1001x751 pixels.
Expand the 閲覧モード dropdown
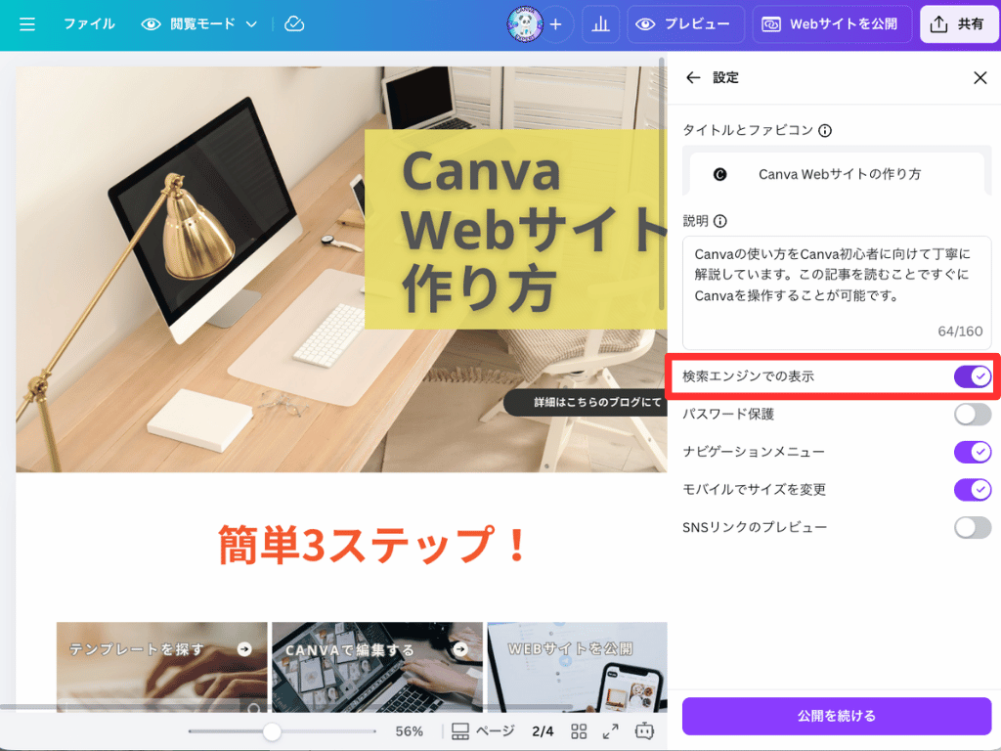pos(199,24)
